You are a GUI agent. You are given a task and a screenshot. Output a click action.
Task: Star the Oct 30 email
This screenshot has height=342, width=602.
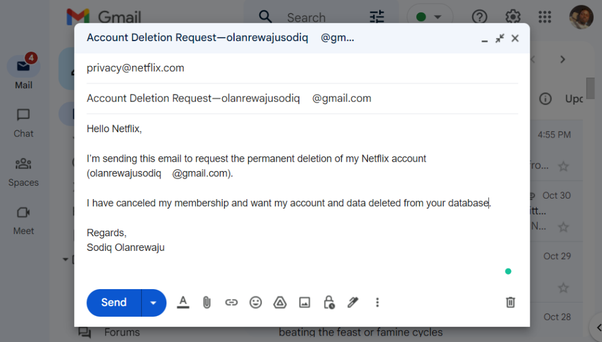pos(563,226)
